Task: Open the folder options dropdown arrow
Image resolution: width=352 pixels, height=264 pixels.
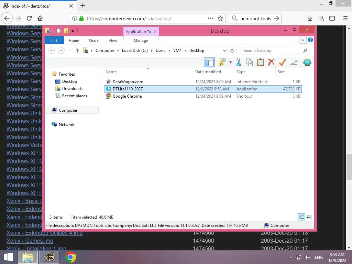Action: point(230,62)
